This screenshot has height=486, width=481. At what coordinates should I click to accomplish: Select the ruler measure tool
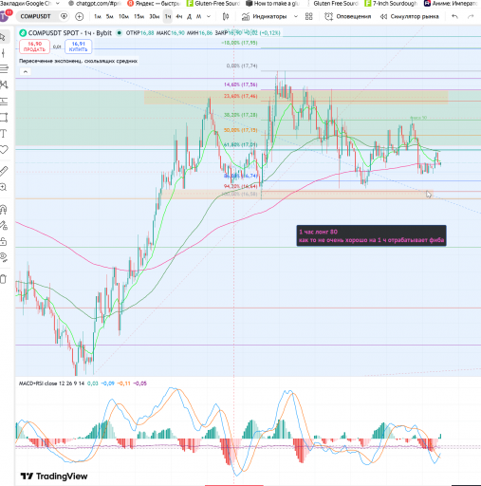tap(4, 171)
